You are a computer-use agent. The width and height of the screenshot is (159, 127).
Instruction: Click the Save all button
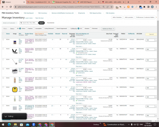click(x=151, y=34)
